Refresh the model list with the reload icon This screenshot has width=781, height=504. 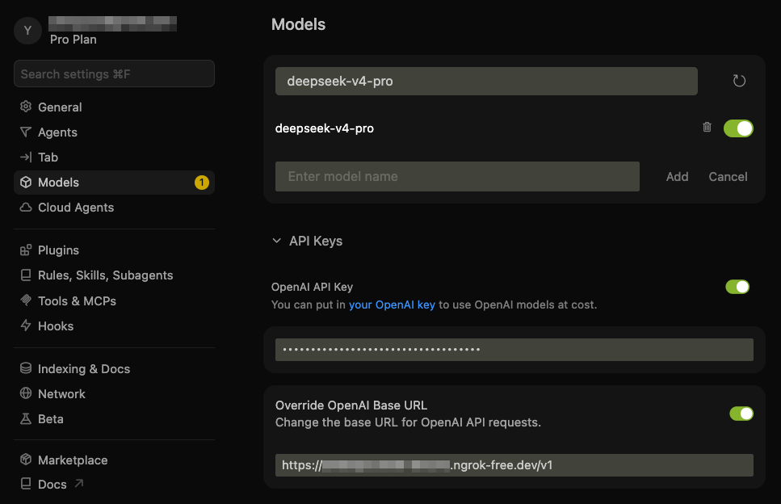[x=739, y=81]
